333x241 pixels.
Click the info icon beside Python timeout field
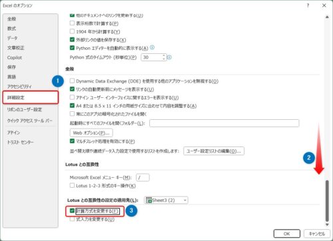coord(169,57)
